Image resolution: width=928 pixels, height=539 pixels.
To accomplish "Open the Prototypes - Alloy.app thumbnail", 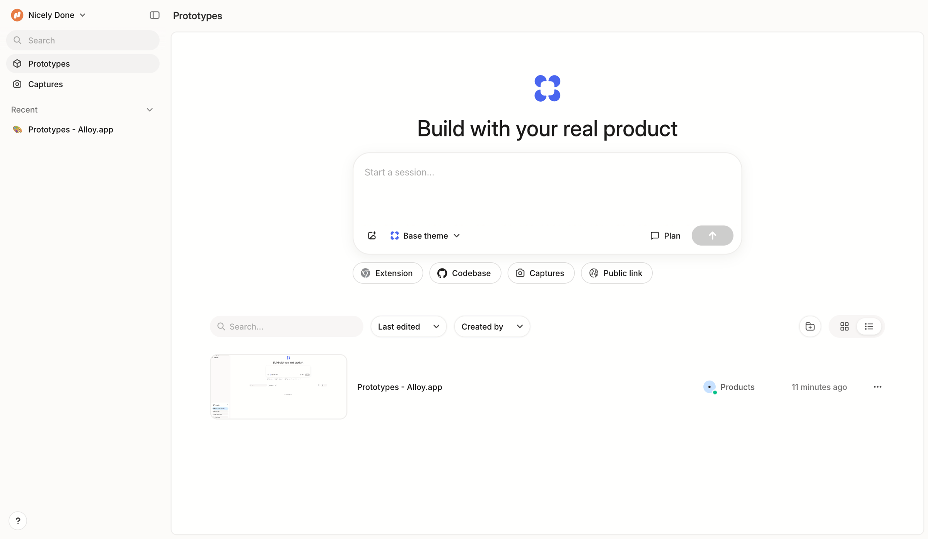I will click(278, 387).
